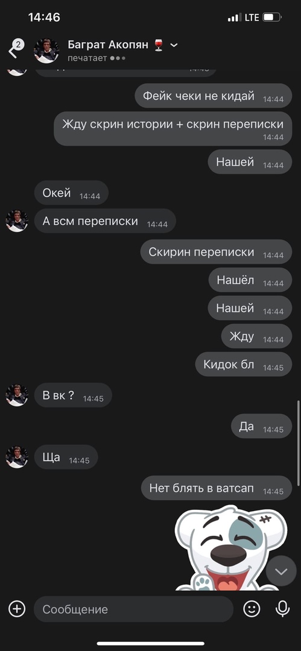301x651 pixels.
Task: Tap the avatar next to "А всм переписки"
Action: click(17, 221)
